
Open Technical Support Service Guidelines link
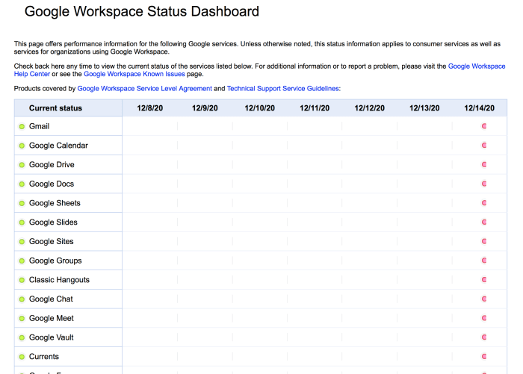283,89
